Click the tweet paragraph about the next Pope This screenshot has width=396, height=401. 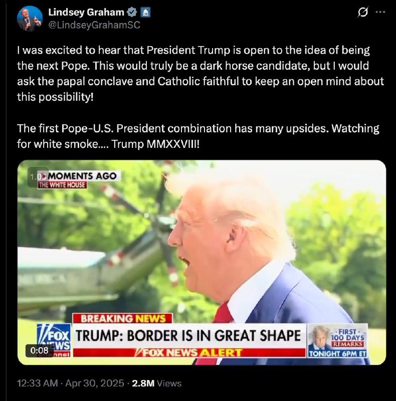tap(201, 73)
